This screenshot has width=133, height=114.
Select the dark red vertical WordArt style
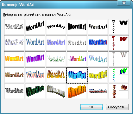[x=119, y=43]
